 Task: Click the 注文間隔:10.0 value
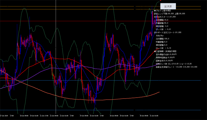tap(162, 20)
